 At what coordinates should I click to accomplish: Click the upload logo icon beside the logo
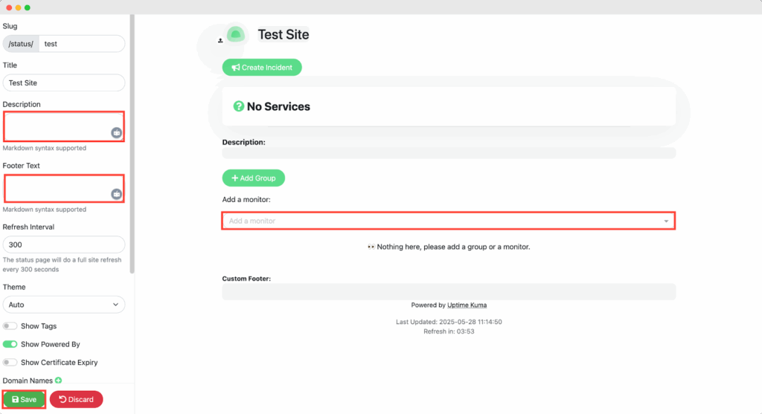tap(220, 41)
